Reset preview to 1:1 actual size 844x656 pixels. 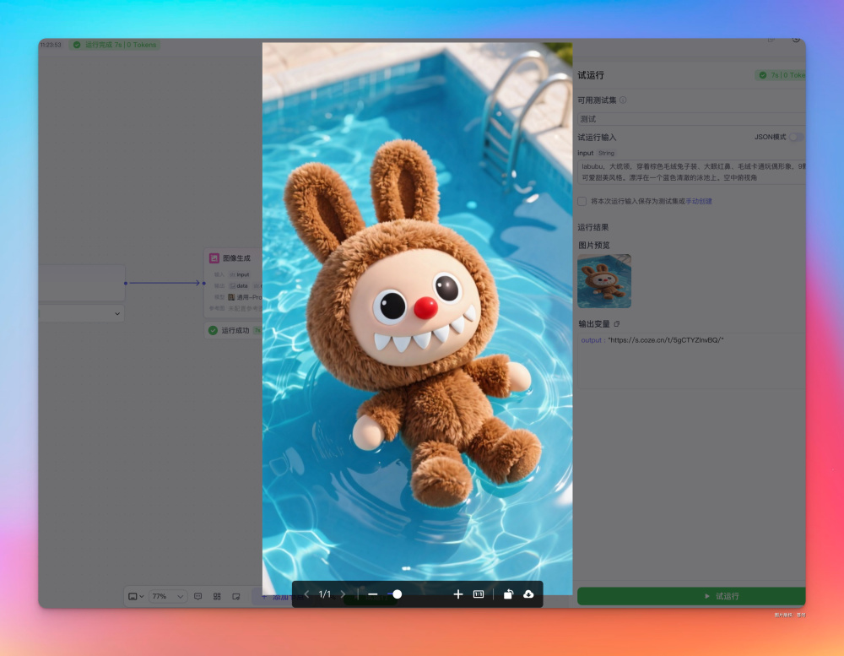tap(479, 594)
